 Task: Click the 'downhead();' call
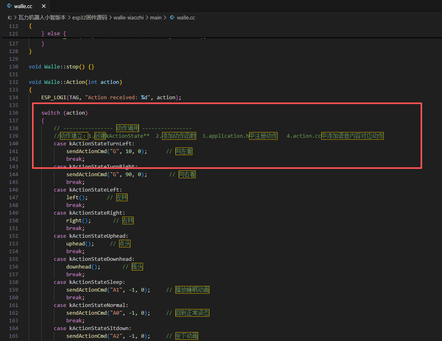[x=83, y=267]
